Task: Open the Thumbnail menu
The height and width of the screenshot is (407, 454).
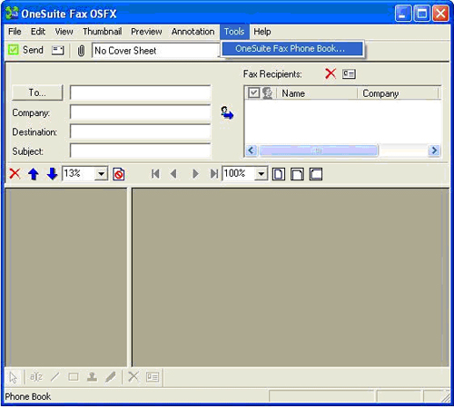Action: point(103,32)
